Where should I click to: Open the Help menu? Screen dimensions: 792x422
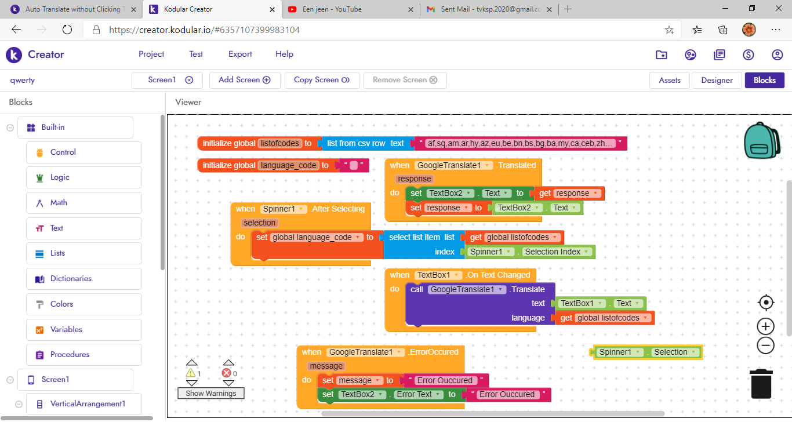(x=284, y=54)
